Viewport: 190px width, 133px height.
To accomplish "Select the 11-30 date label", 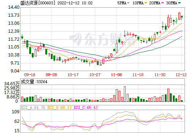I will pyautogui.click(x=160, y=75).
